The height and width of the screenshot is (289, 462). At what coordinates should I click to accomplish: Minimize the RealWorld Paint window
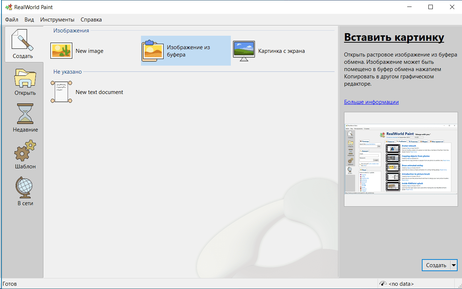[409, 7]
